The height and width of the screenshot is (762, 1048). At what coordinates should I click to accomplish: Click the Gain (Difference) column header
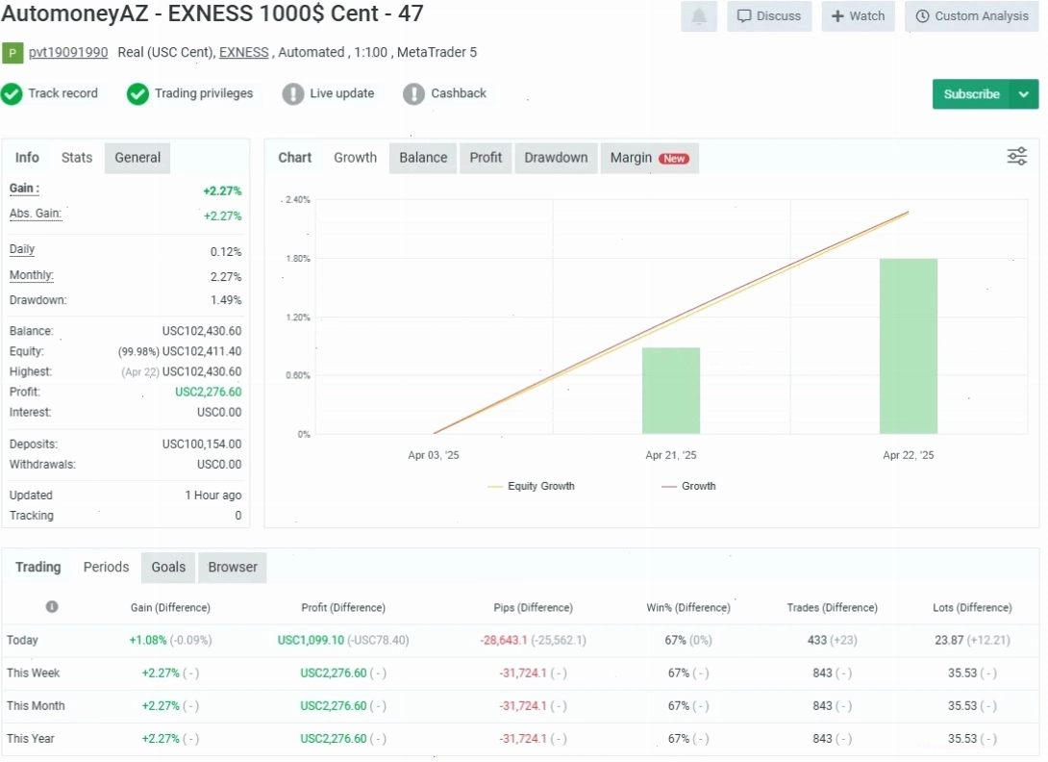click(x=170, y=607)
